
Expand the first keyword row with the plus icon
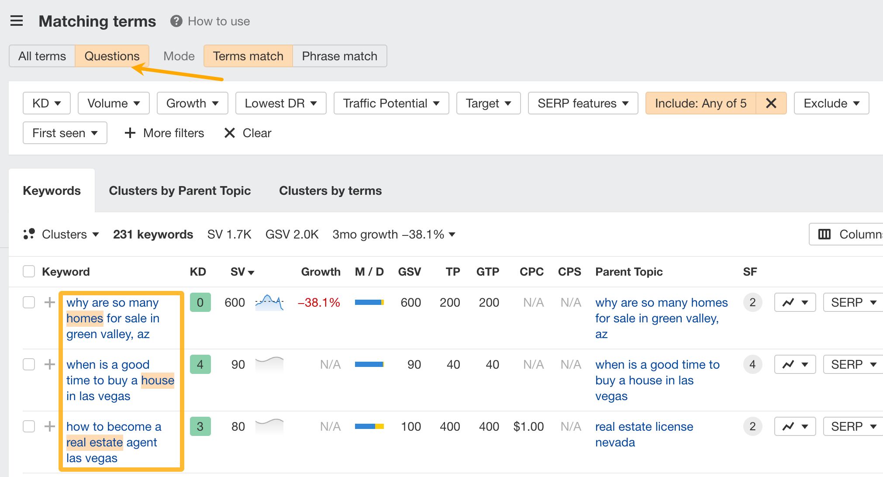(49, 302)
